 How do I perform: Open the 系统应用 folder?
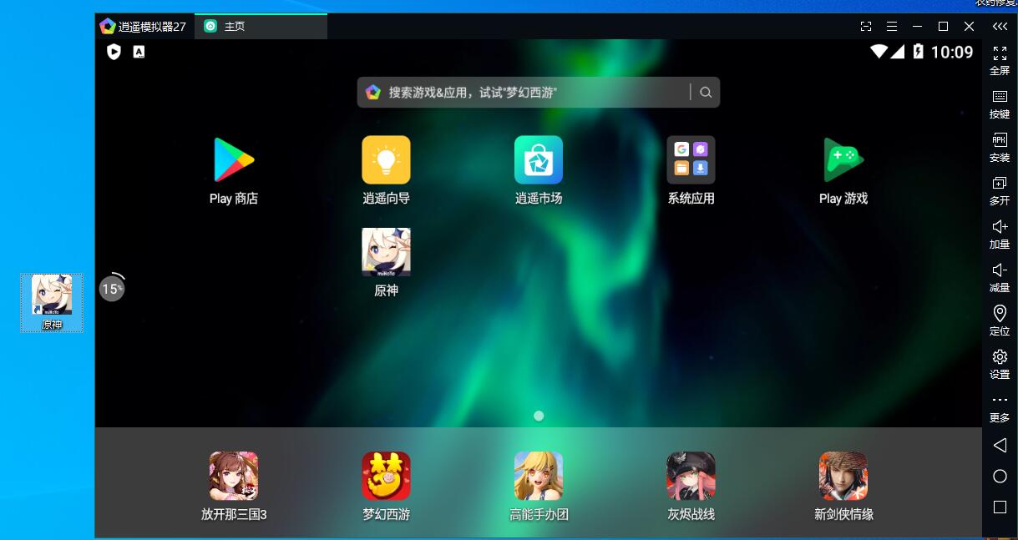691,160
